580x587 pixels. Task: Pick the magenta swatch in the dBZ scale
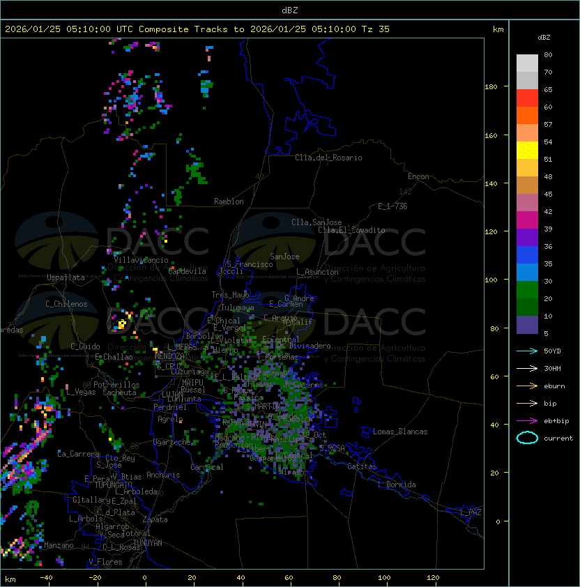click(527, 220)
